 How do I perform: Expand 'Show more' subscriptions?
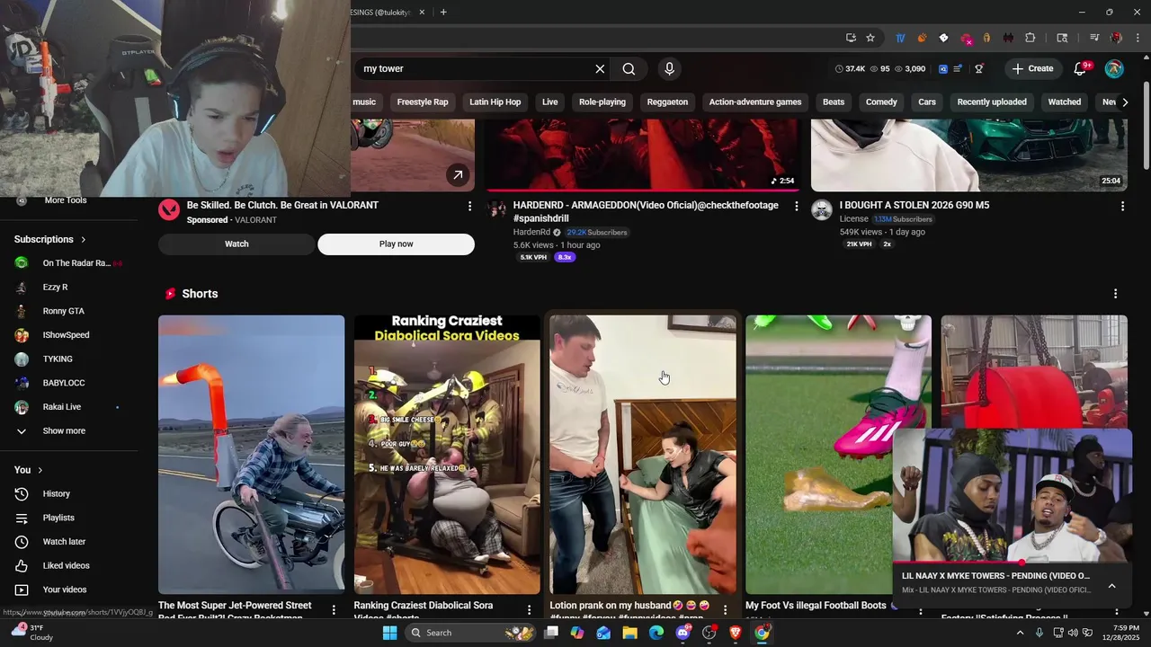63,431
